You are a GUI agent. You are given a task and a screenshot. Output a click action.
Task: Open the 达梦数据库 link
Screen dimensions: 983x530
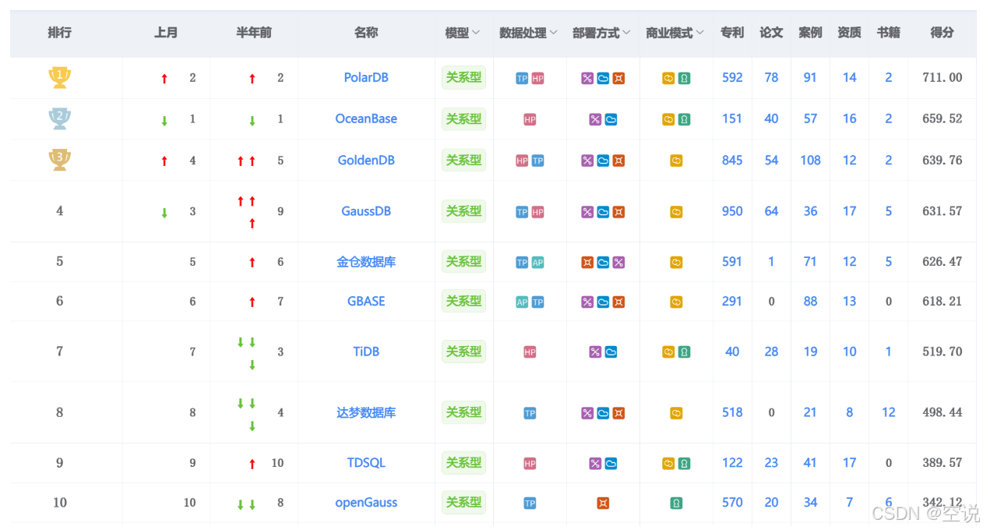[x=366, y=412]
